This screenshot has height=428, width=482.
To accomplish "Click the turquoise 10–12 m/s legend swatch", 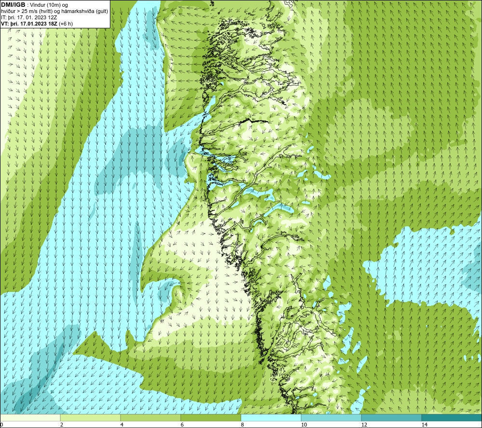I will 332,417.
